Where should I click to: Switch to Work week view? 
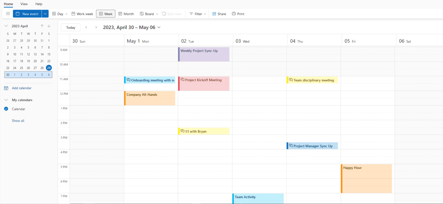82,14
